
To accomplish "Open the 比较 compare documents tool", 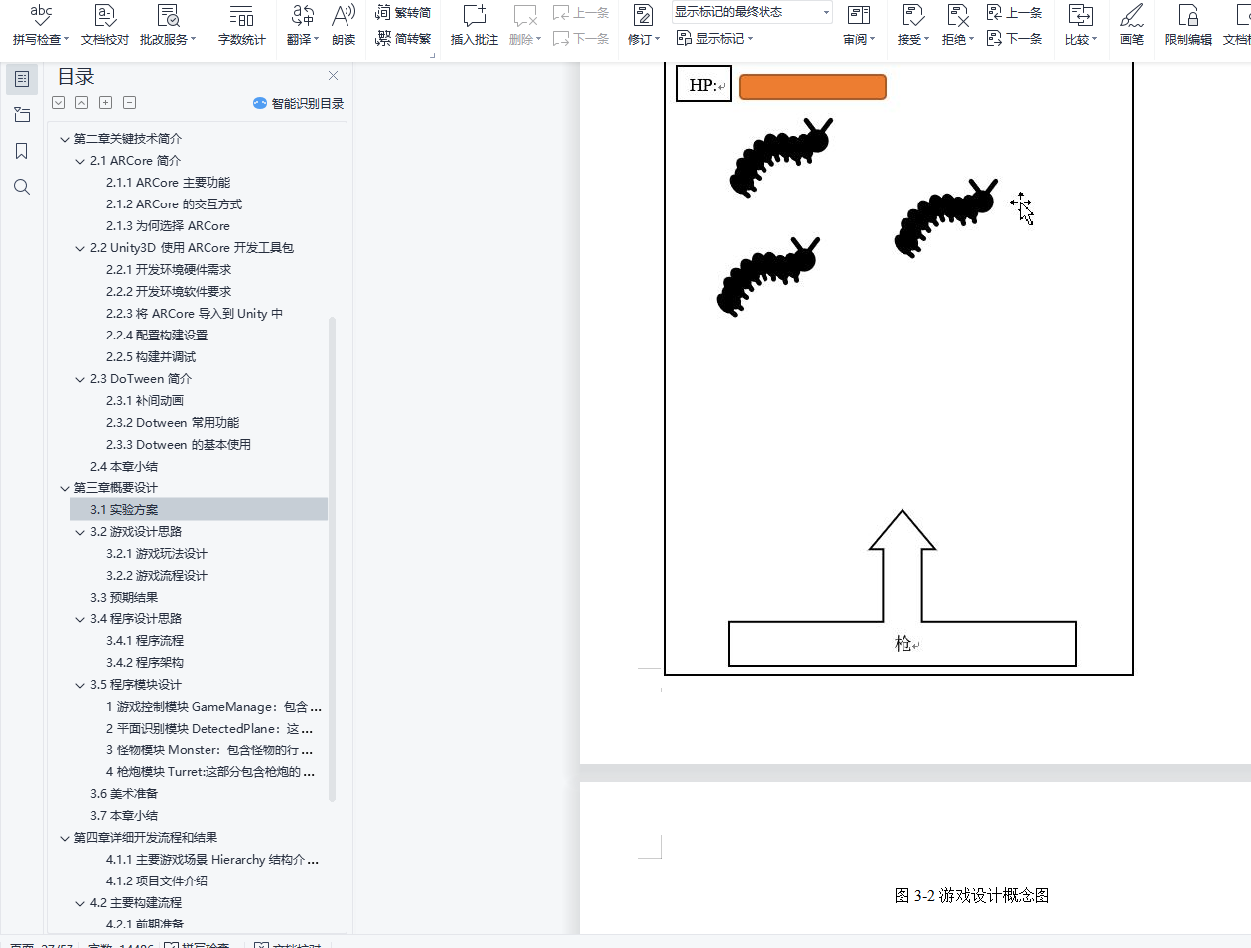I will [1081, 25].
